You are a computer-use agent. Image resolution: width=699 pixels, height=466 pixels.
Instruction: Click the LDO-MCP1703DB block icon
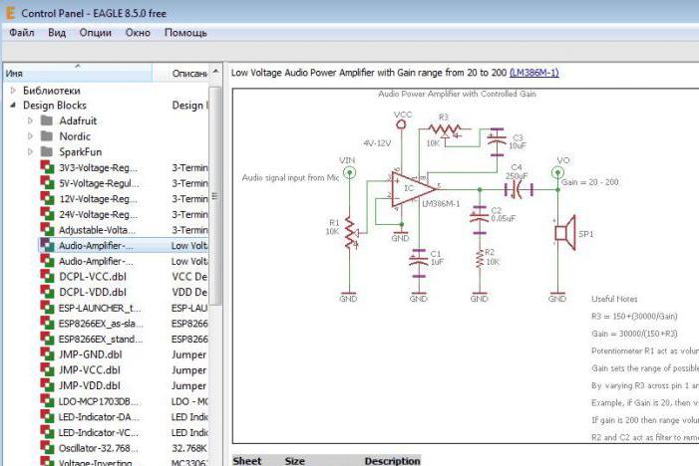(47, 401)
